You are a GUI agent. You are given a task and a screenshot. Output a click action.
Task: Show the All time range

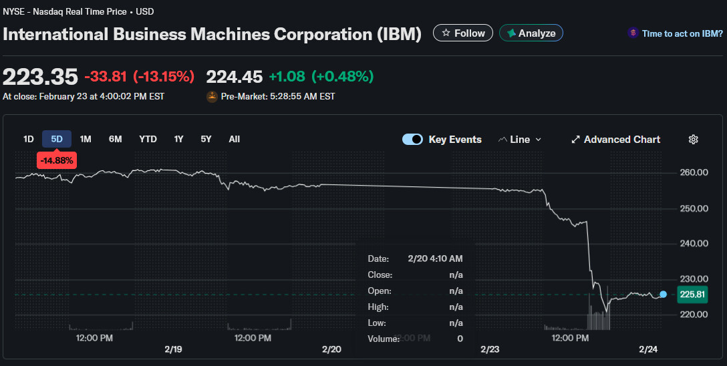coord(234,139)
